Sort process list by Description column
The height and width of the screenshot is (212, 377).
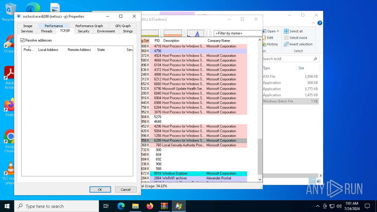tap(184, 41)
